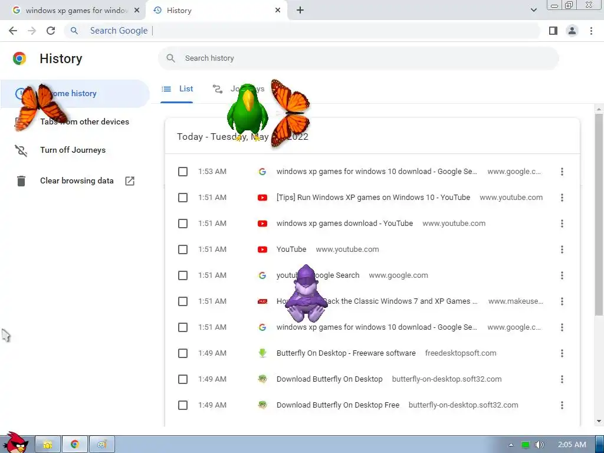The height and width of the screenshot is (453, 604).
Task: Click the green network tray icon
Action: pos(526,445)
